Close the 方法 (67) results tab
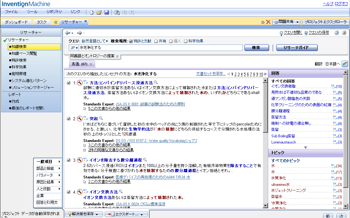Screen dimensions: 350x218 coord(91,64)
